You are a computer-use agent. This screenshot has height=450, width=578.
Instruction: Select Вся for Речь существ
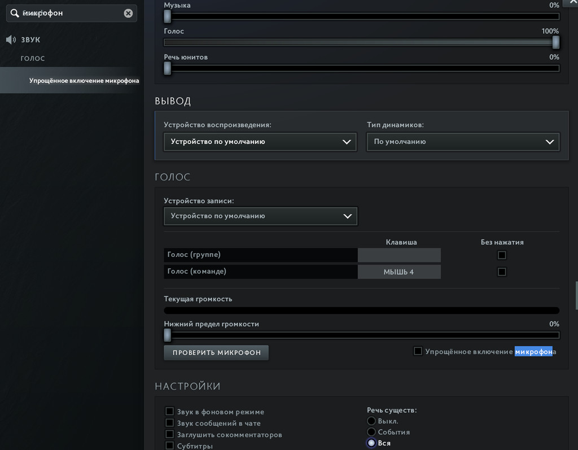coord(371,443)
